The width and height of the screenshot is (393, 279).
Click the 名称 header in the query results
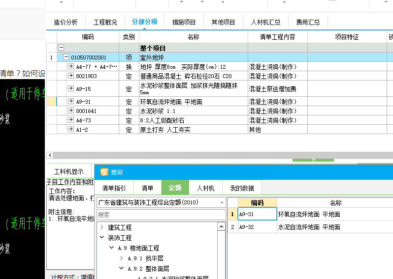(x=335, y=203)
